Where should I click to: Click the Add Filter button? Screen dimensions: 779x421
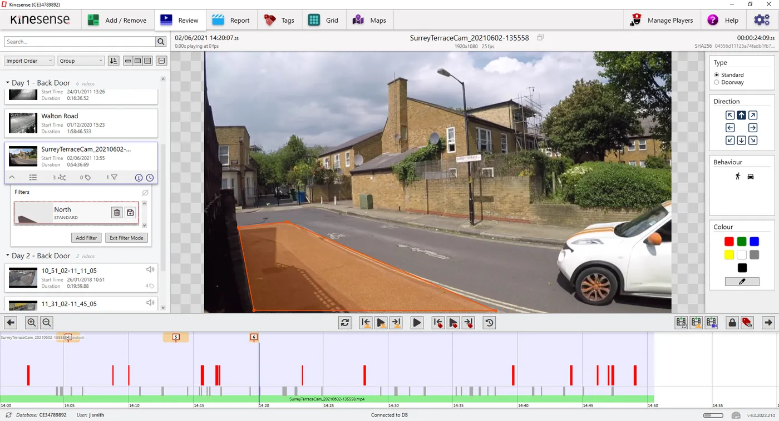[86, 238]
